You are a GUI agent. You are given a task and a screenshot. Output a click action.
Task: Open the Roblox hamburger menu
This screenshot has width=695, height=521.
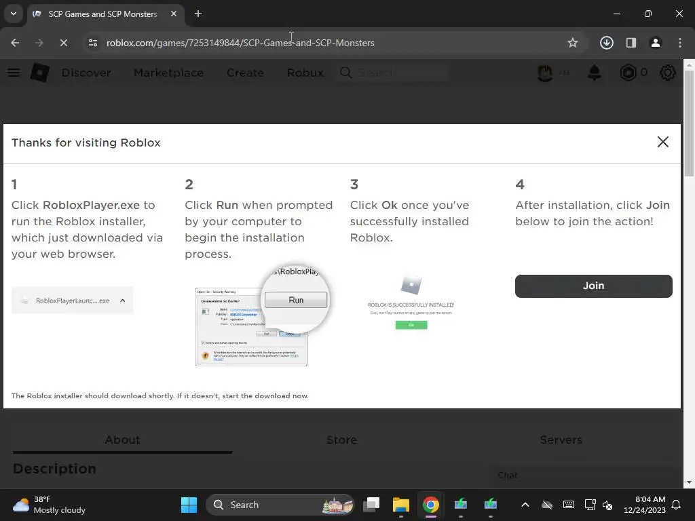pyautogui.click(x=14, y=73)
